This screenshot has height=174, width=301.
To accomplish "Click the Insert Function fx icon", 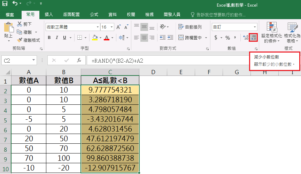I will (79, 60).
